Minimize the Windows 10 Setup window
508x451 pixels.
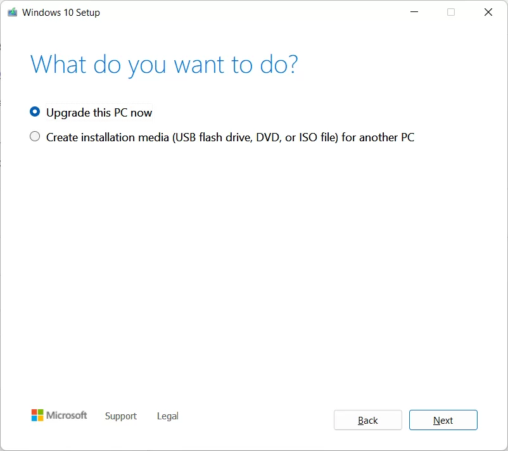point(414,12)
